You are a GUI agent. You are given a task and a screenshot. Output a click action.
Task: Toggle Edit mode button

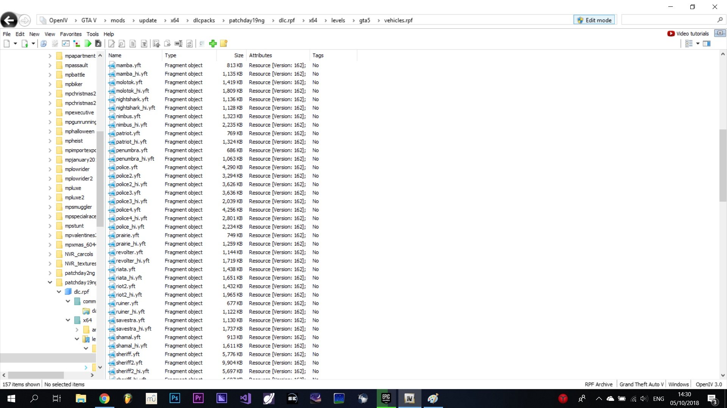click(x=594, y=20)
